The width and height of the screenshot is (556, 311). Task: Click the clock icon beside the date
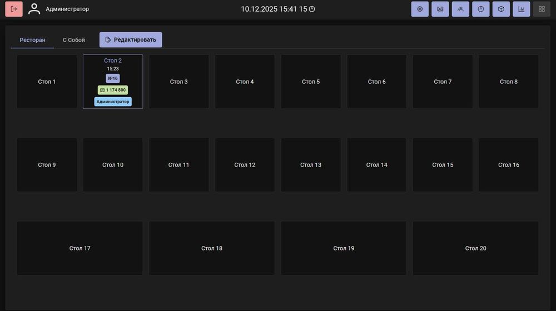312,9
